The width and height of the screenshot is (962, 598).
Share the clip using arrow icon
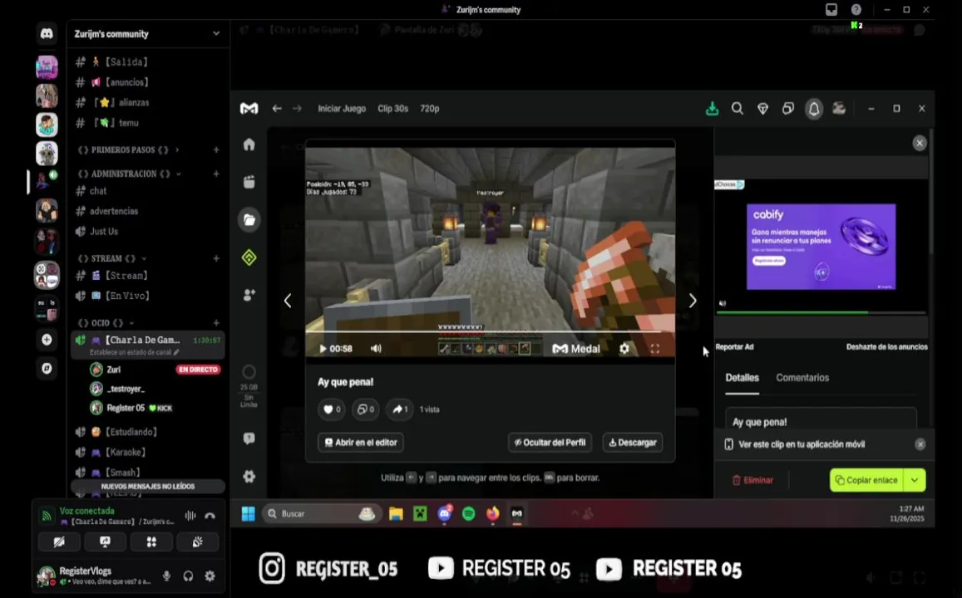(399, 409)
